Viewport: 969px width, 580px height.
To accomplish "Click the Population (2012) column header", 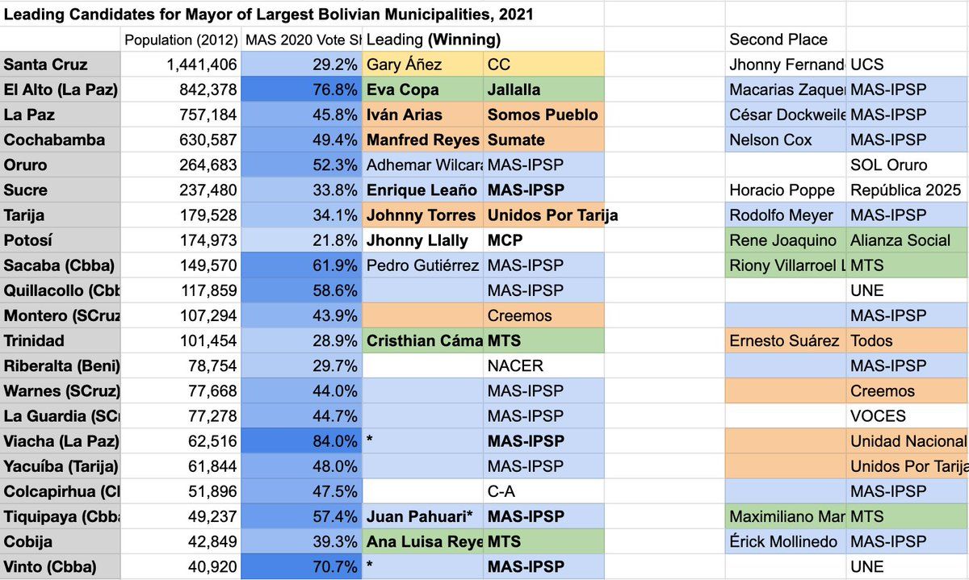I will coord(181,40).
